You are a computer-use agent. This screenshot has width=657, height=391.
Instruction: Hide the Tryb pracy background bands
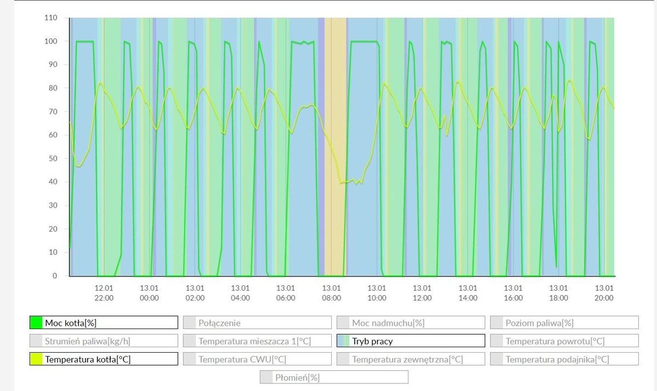click(x=411, y=341)
